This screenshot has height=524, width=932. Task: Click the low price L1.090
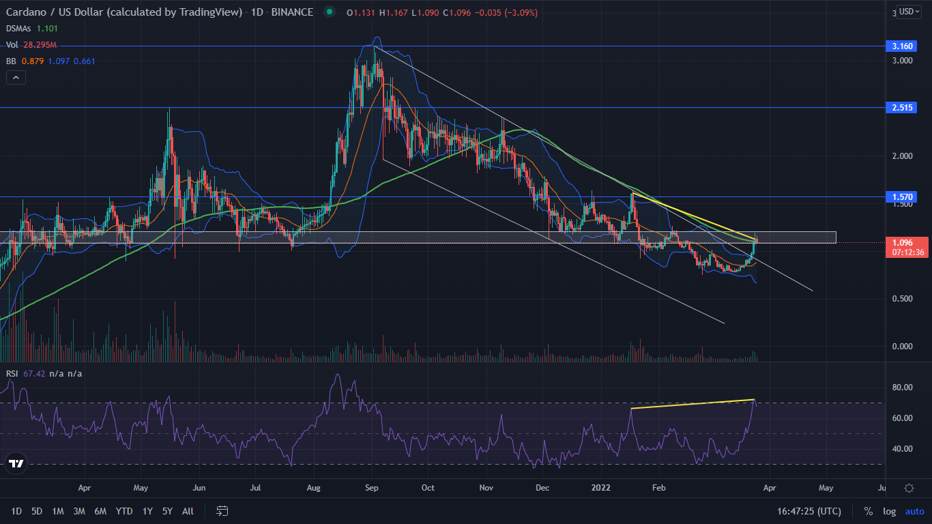click(x=424, y=13)
